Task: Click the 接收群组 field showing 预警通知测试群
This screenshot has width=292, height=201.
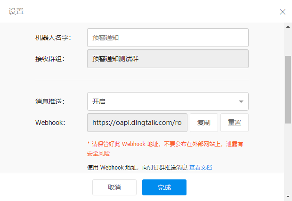Action: click(x=168, y=59)
